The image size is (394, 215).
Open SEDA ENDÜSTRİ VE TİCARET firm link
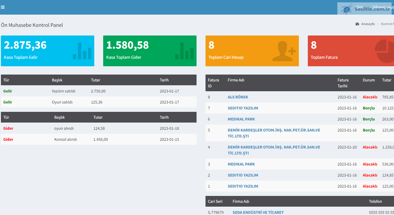258,212
